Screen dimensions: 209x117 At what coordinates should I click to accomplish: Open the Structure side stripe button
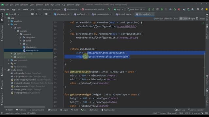tap(2, 71)
